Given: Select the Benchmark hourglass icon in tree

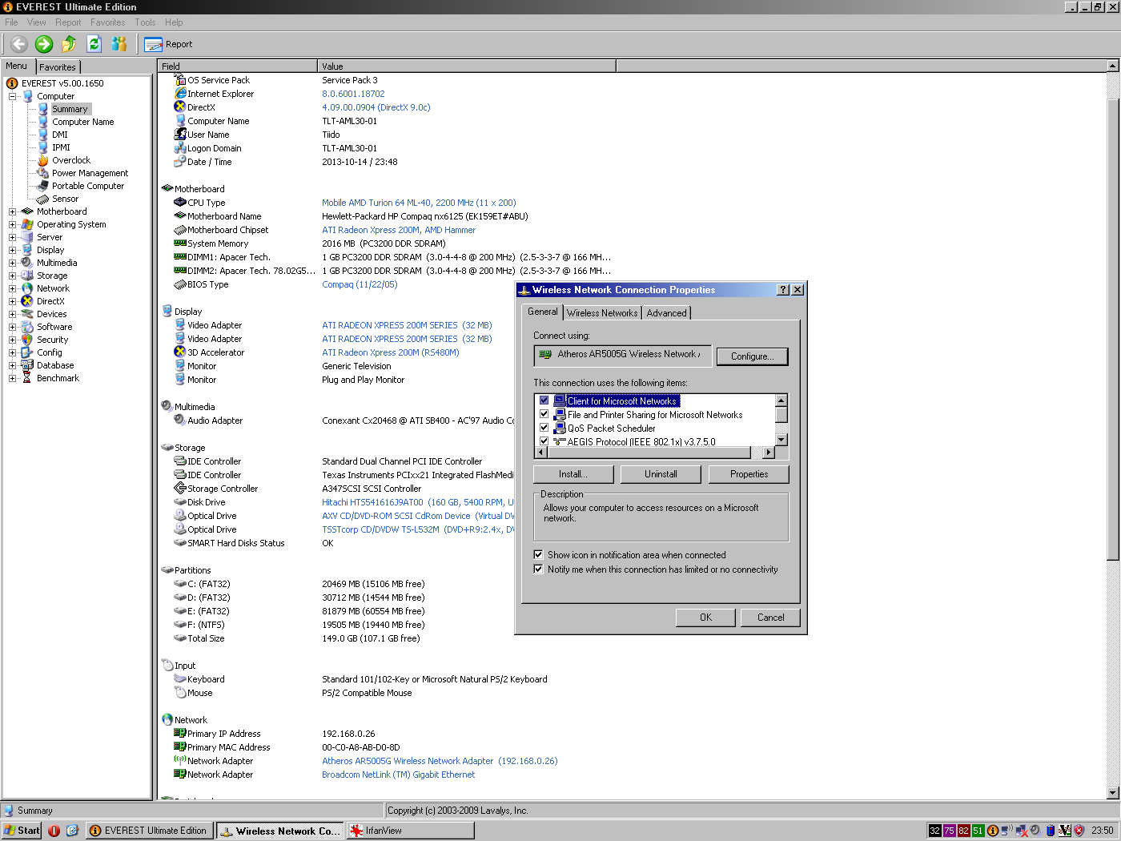Looking at the screenshot, I should (x=27, y=378).
